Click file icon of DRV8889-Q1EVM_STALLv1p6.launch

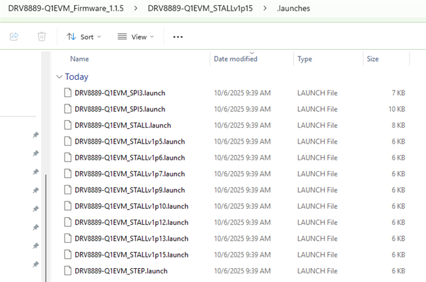pos(68,158)
